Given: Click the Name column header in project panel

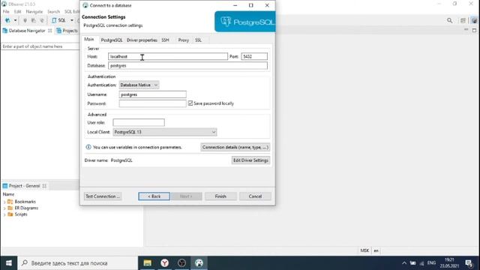Looking at the screenshot, I should point(8,194).
